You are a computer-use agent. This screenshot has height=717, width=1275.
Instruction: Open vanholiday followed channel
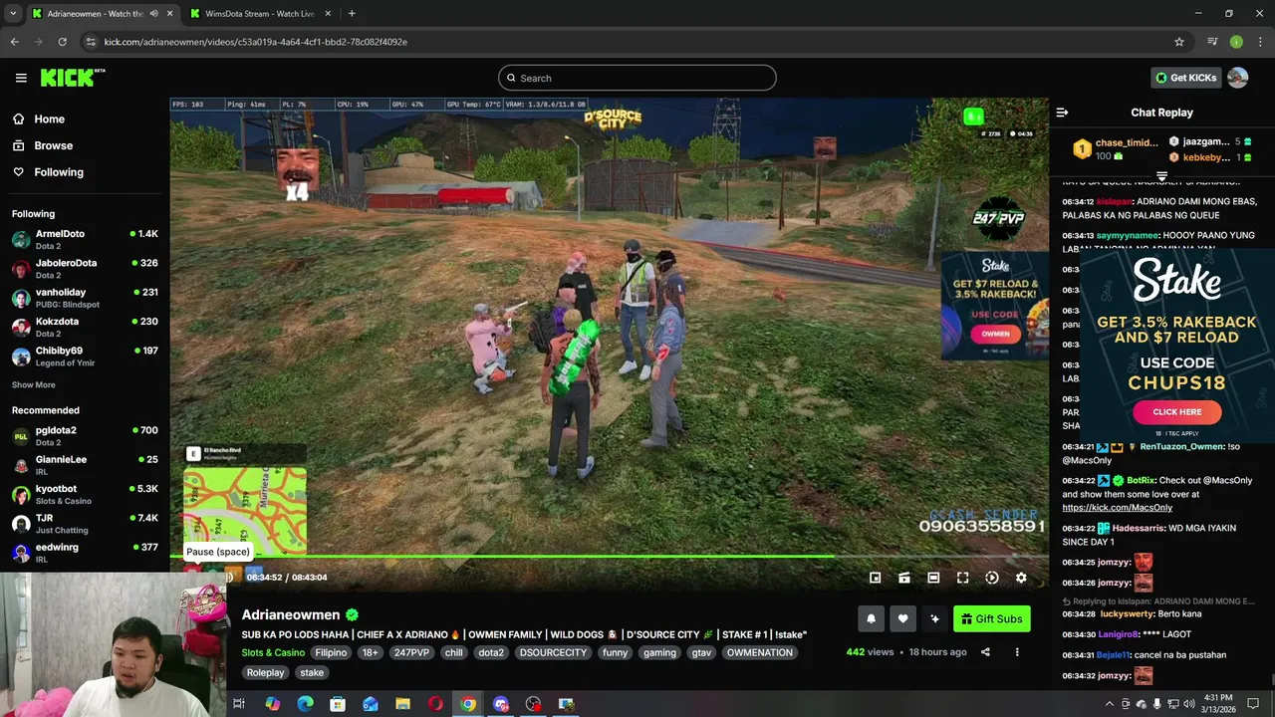[85, 298]
